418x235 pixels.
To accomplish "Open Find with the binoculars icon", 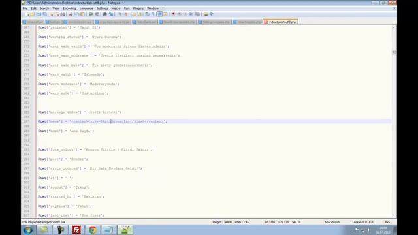I will click(104, 14).
